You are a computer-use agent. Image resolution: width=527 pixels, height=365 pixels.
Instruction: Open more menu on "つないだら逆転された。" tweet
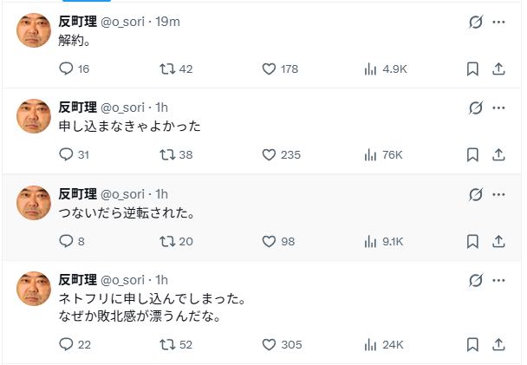[x=498, y=194]
